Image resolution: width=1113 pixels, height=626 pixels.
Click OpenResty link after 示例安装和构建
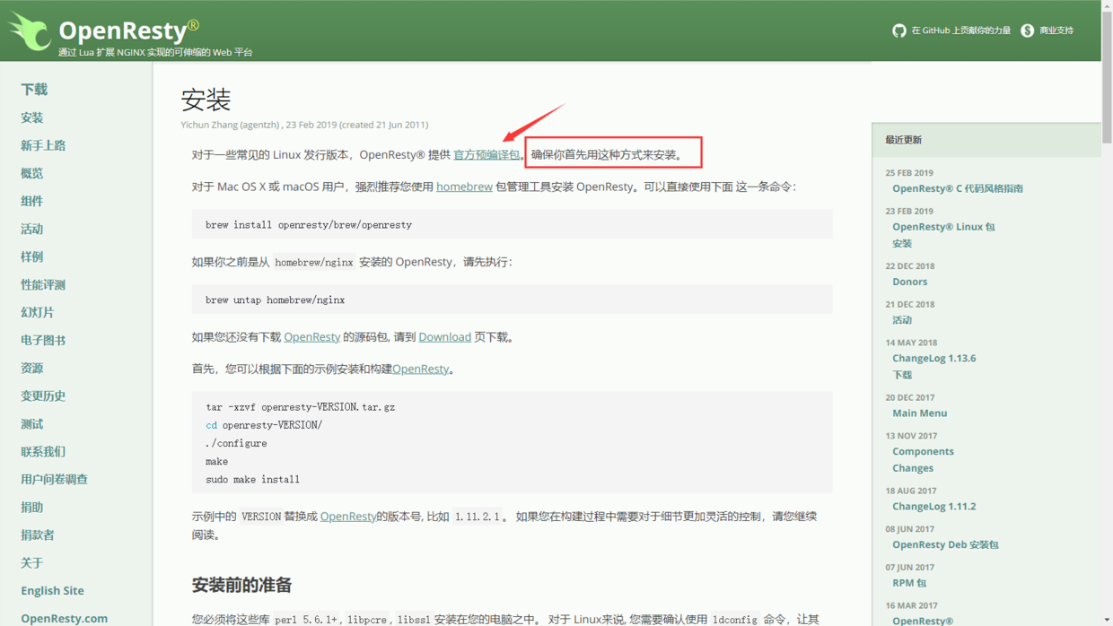coord(421,369)
